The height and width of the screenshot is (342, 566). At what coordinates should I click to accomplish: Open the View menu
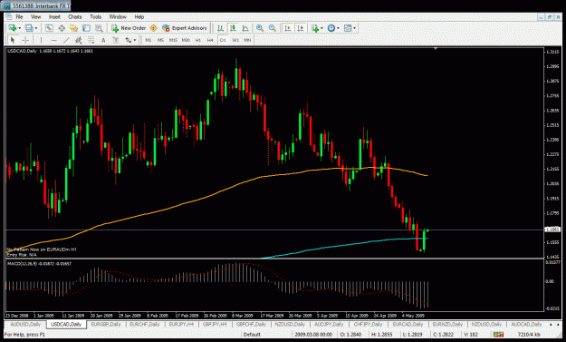click(35, 16)
